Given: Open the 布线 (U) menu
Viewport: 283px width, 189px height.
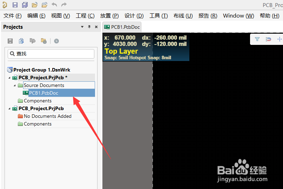Looking at the screenshot, I should (x=183, y=16).
